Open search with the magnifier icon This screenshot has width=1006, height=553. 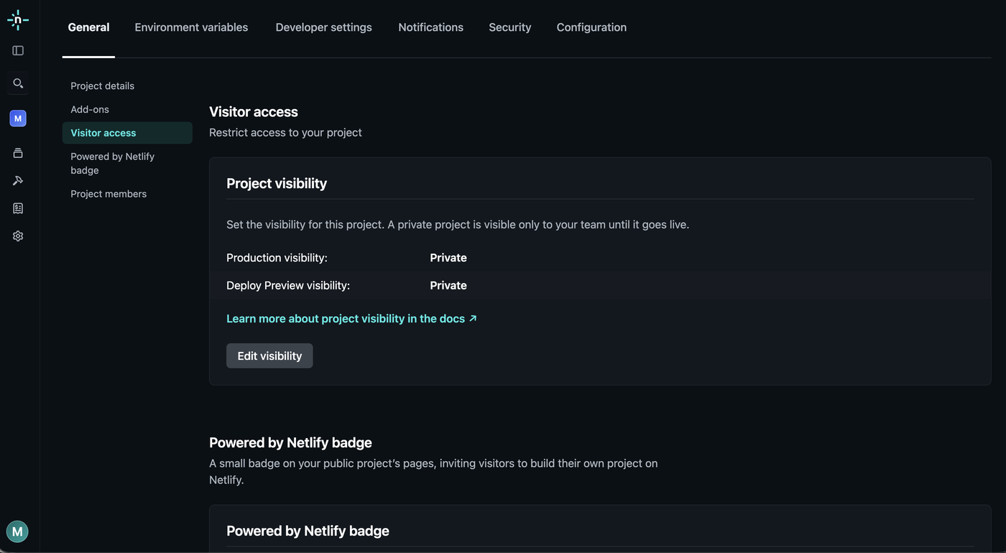coord(18,83)
